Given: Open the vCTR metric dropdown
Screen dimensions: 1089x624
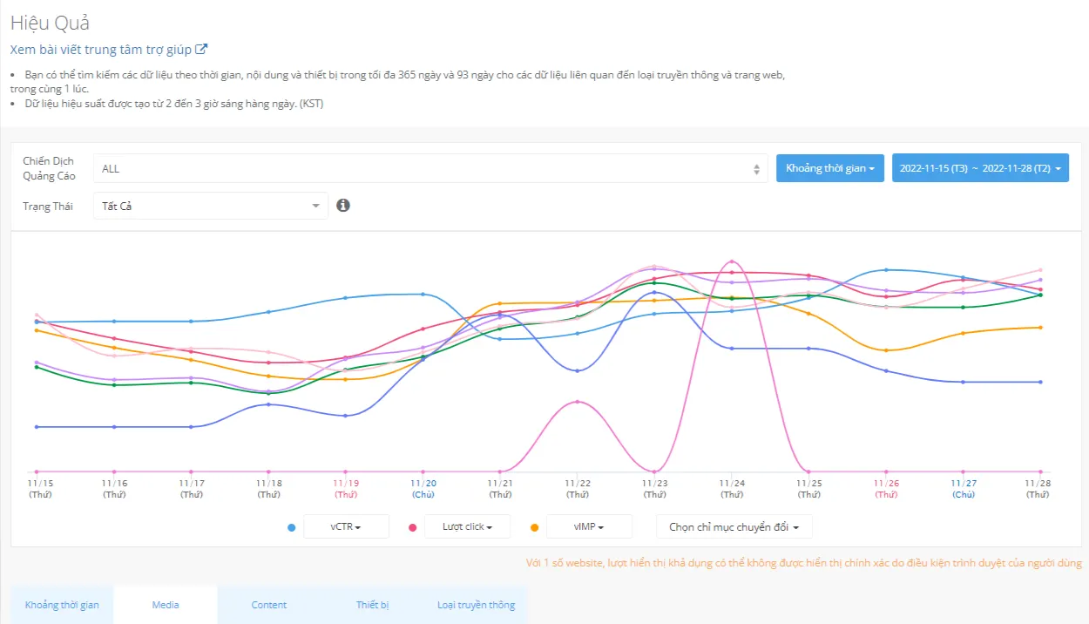Looking at the screenshot, I should point(346,527).
